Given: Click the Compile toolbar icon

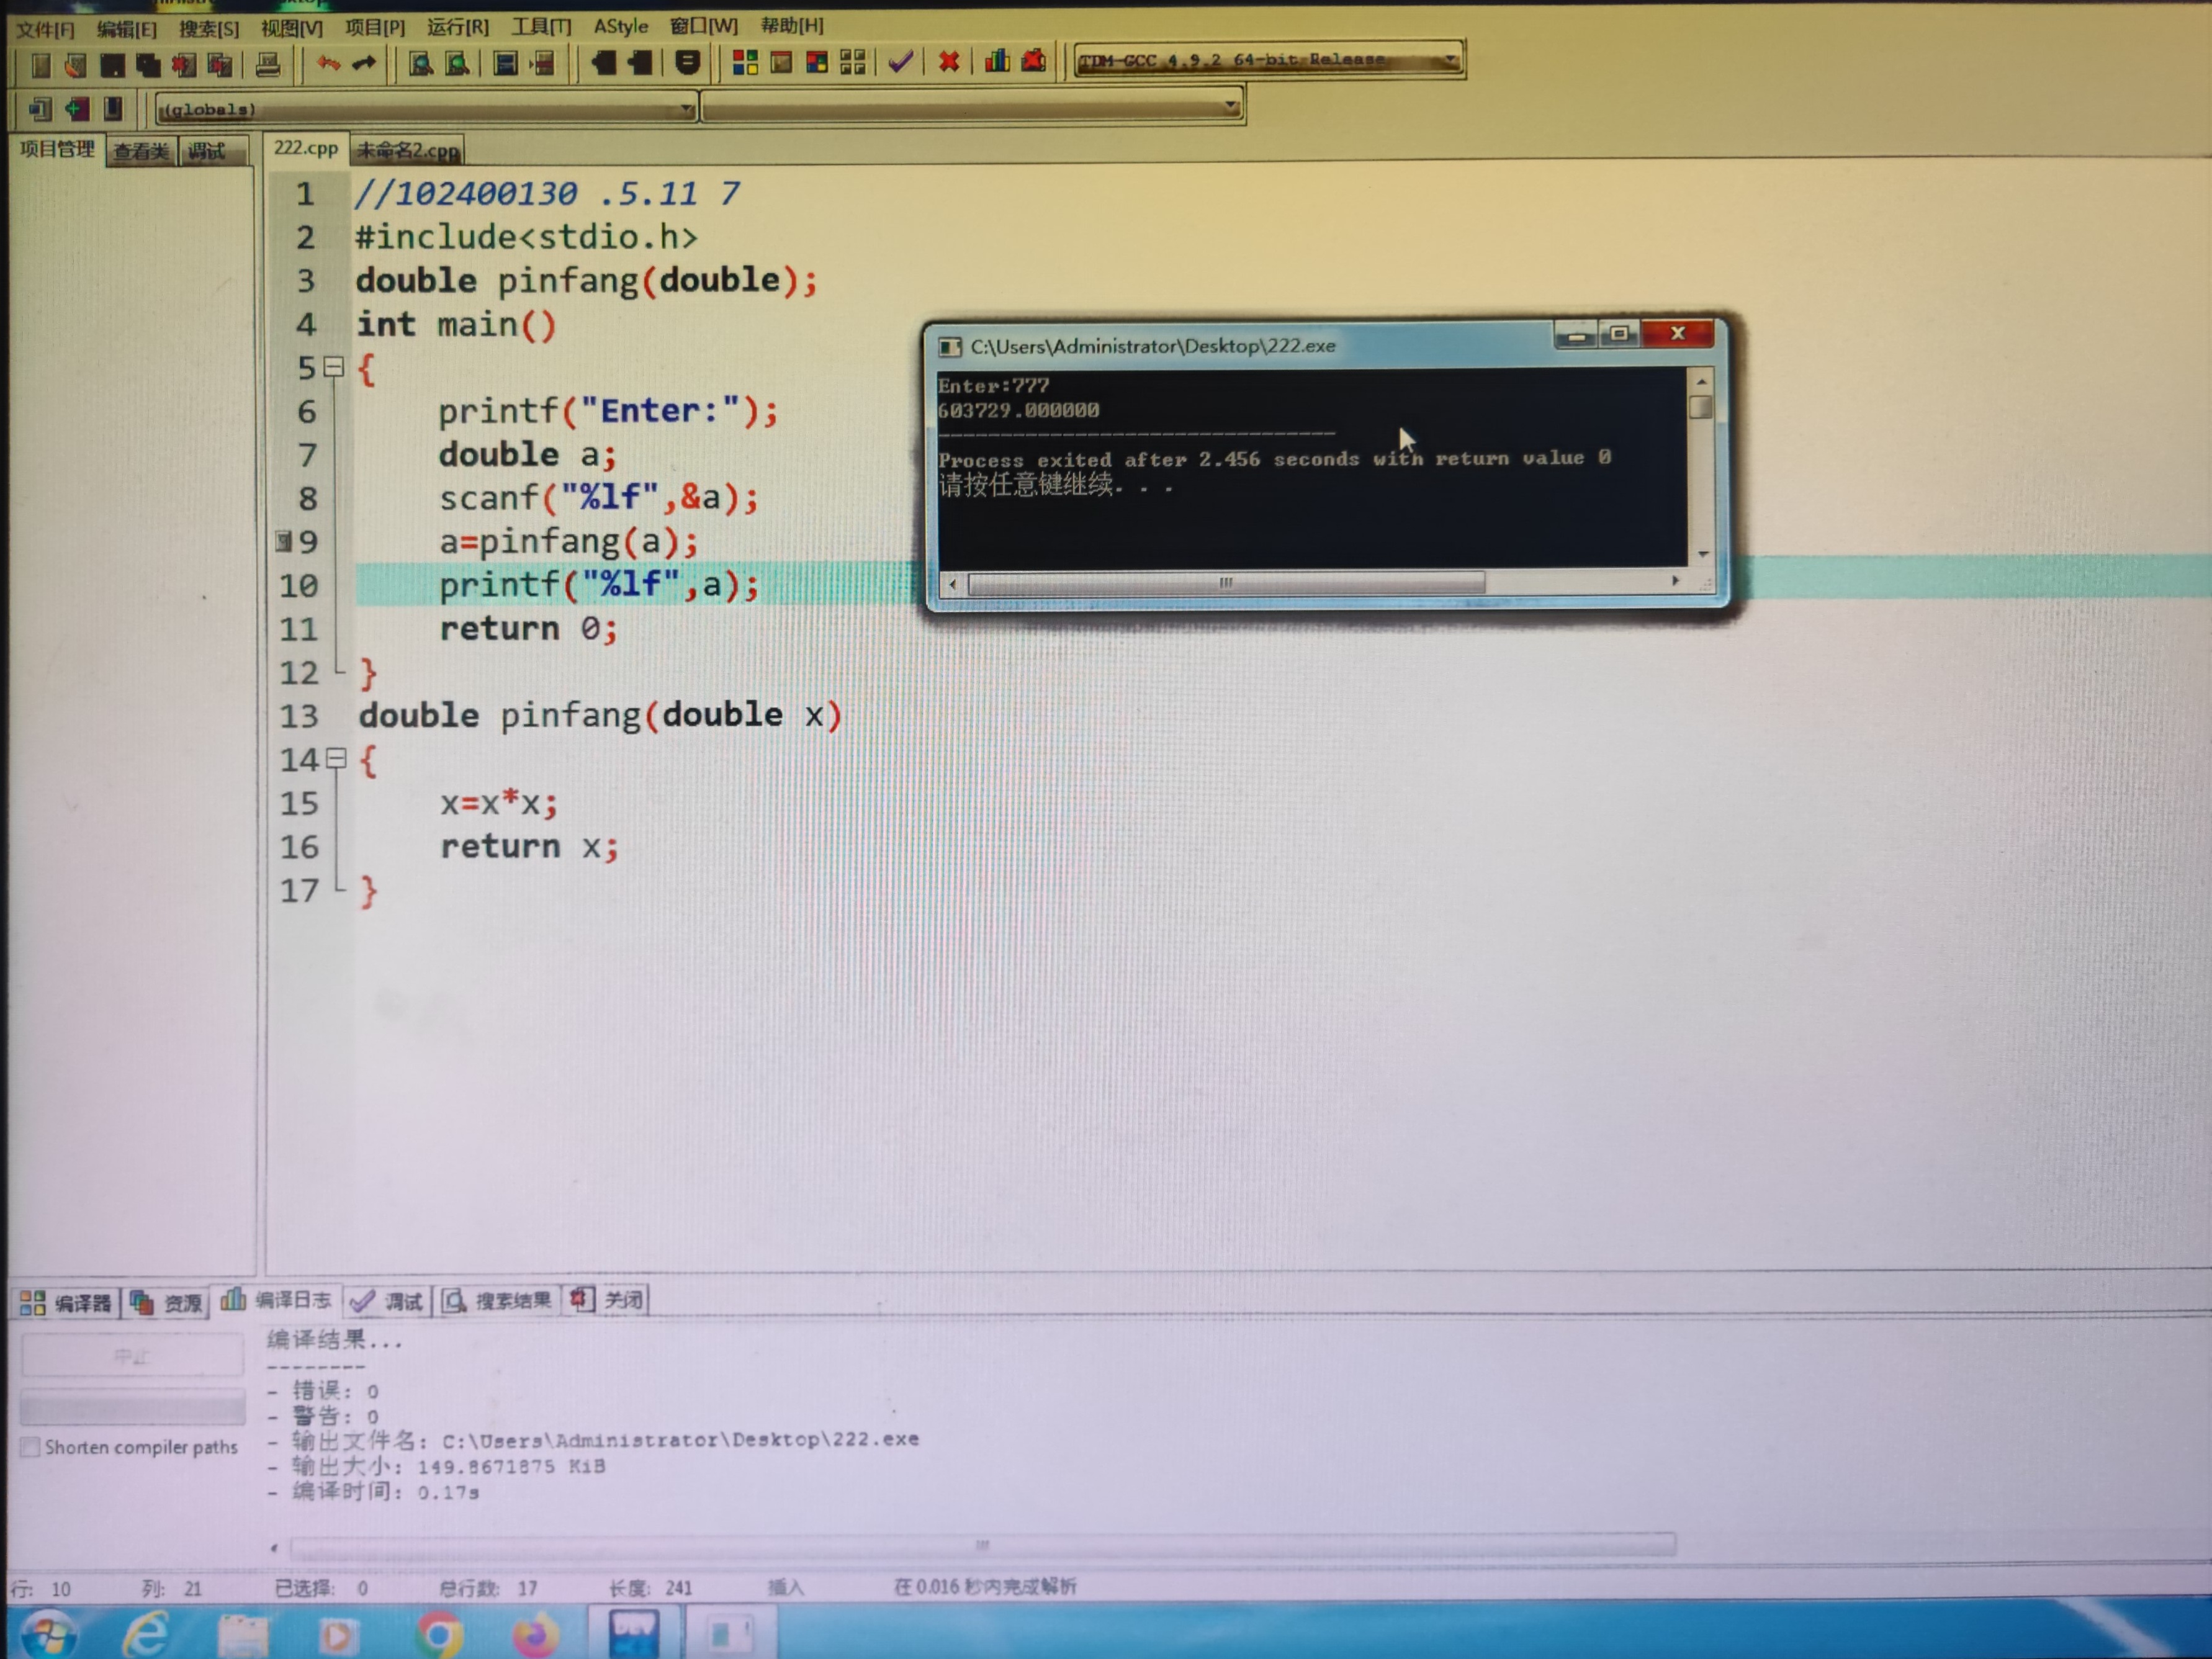Looking at the screenshot, I should [x=745, y=63].
